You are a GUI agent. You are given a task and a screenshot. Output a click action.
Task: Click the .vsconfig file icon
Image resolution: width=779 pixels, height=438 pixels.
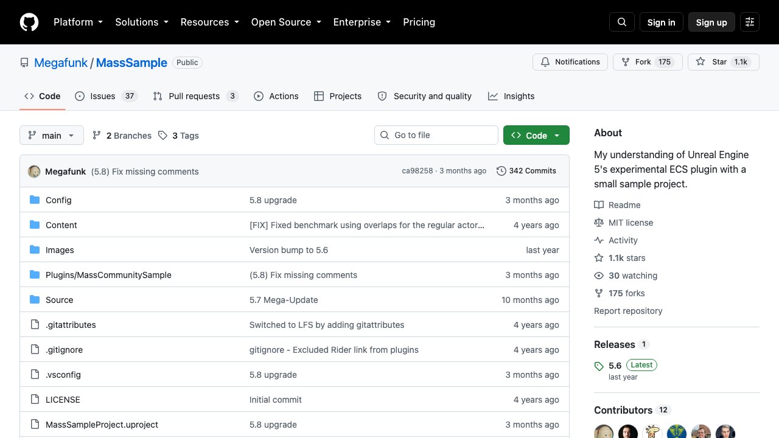[35, 375]
